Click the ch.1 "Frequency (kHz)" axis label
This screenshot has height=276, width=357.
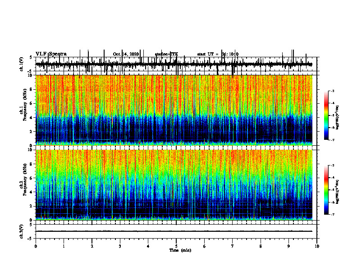[x=25, y=105]
